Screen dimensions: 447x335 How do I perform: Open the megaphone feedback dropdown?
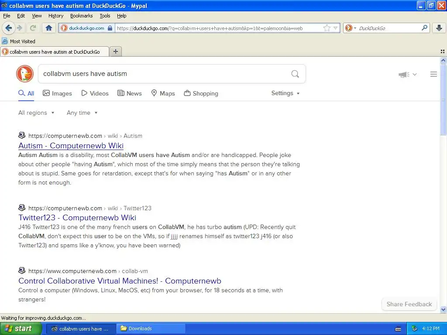(407, 74)
